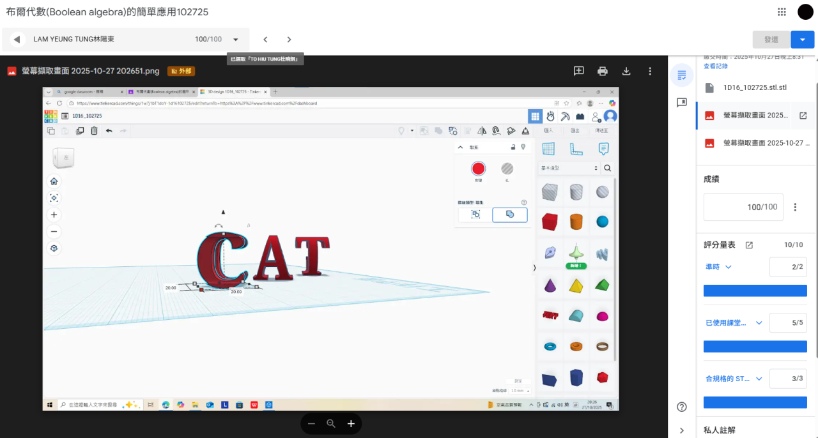Zoom out of the image preview
This screenshot has height=438, width=818.
(x=311, y=423)
